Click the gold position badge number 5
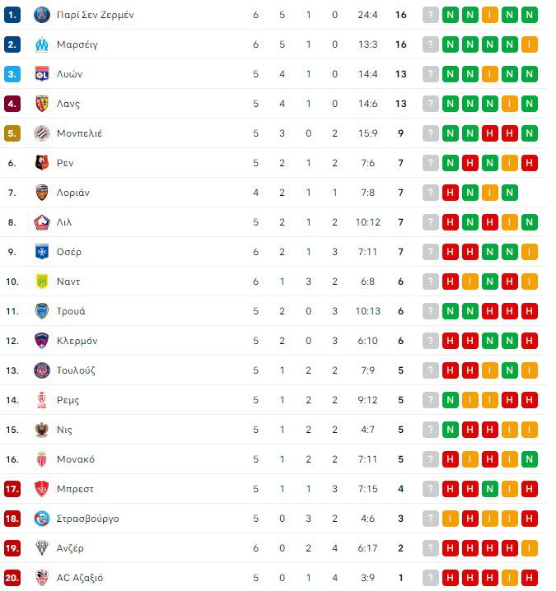This screenshot has width=556, height=591. [x=12, y=133]
